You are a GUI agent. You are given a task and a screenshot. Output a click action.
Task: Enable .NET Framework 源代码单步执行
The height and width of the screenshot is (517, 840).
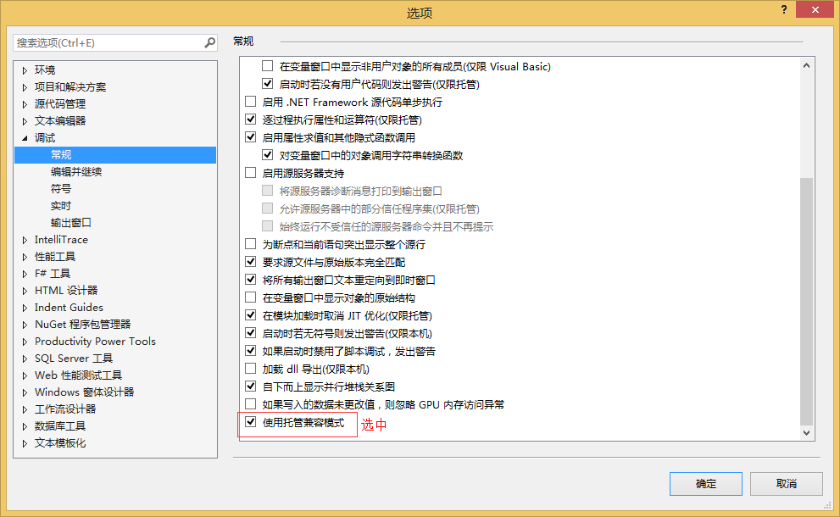(x=250, y=101)
